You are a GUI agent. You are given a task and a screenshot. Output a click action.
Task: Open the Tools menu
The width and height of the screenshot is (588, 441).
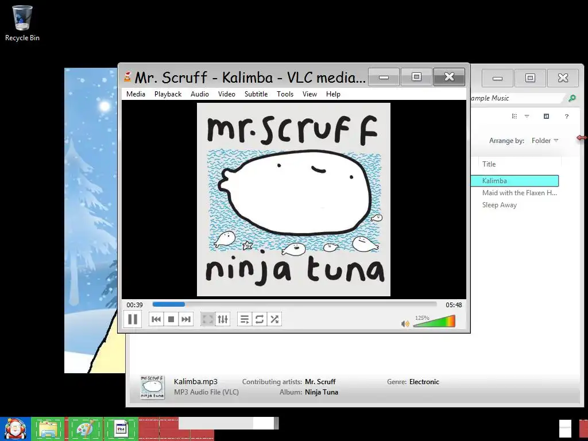[x=285, y=94]
